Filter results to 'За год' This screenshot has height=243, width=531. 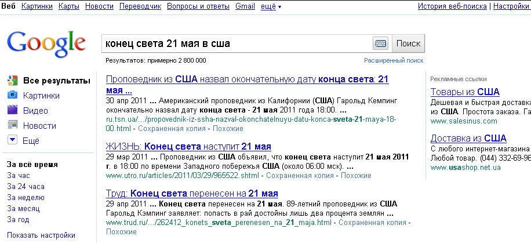point(18,220)
